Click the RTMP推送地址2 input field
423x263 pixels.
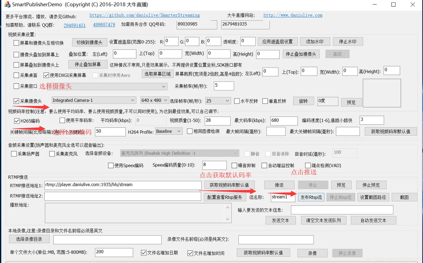coord(123,196)
